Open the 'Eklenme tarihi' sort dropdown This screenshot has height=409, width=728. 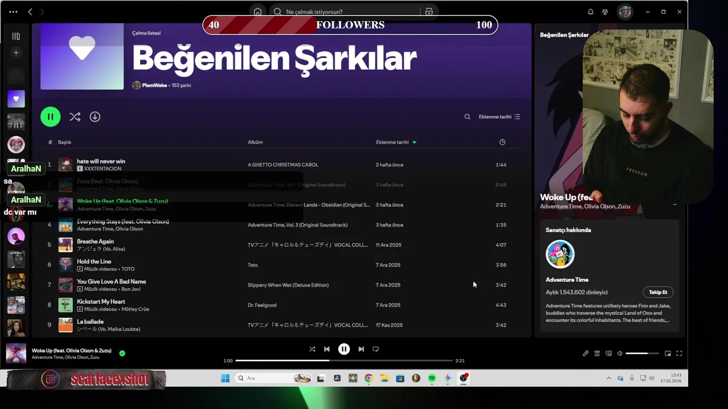pos(499,117)
